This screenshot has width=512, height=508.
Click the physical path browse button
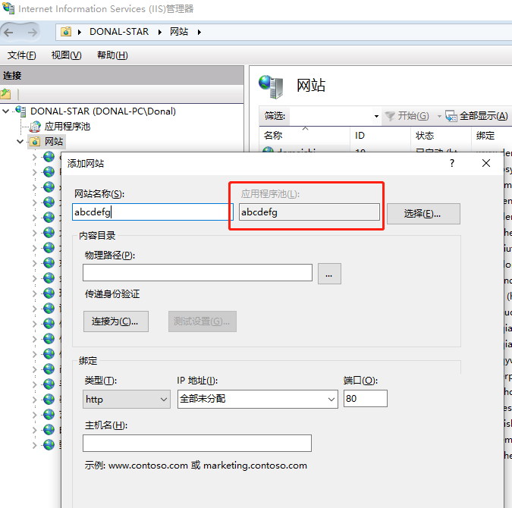click(329, 274)
